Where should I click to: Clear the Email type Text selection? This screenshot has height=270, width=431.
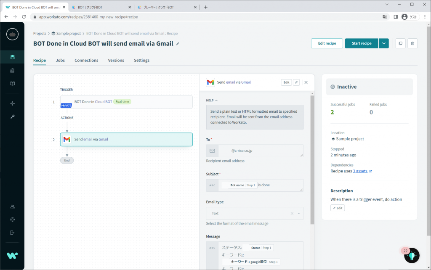292,213
